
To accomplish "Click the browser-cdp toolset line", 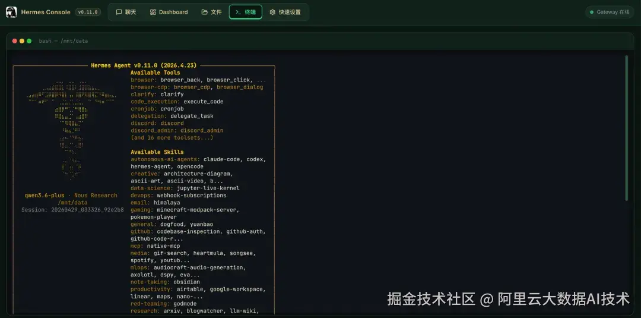I will (197, 87).
